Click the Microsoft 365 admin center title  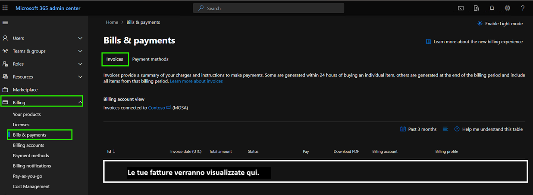click(48, 8)
